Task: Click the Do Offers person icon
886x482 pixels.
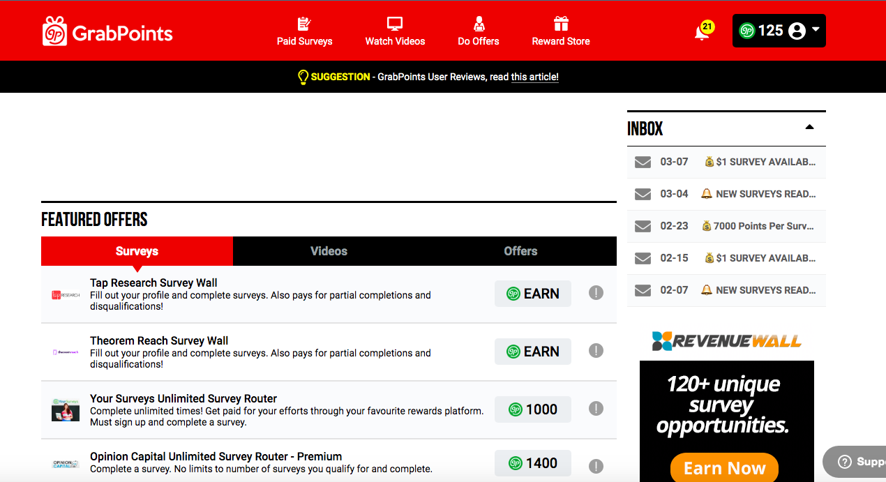Action: coord(479,24)
